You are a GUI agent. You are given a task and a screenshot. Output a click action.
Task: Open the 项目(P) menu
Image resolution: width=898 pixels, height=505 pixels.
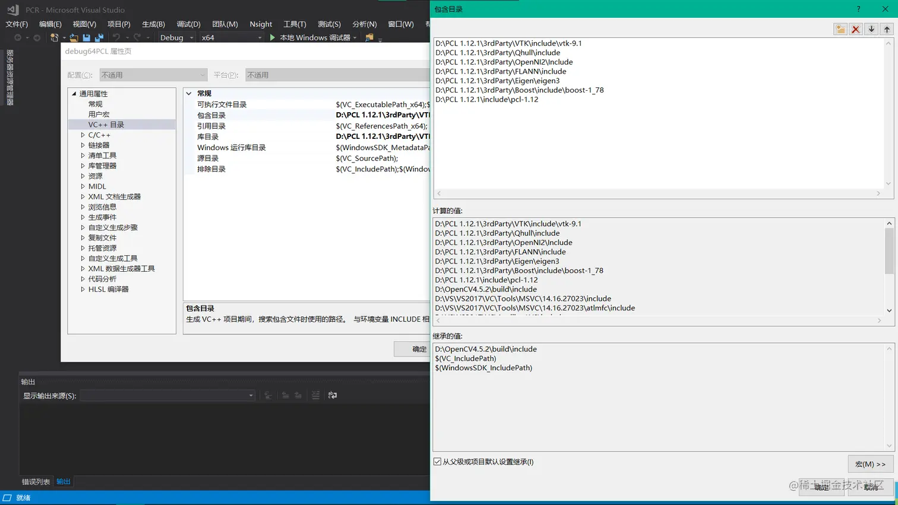(x=119, y=24)
